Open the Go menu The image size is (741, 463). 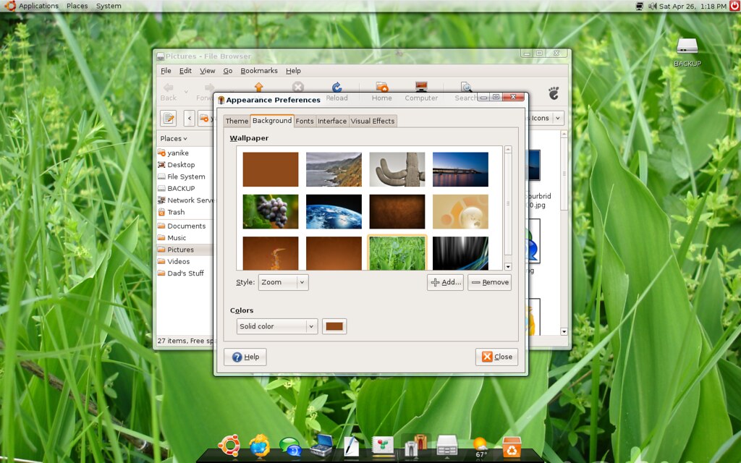(228, 71)
